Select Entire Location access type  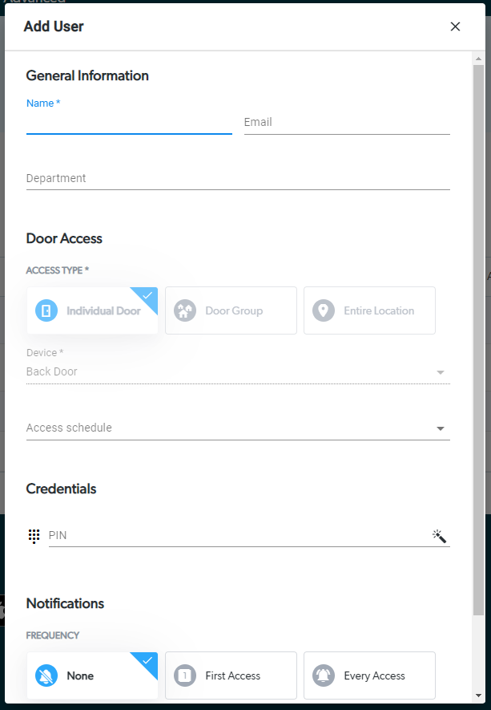[369, 310]
